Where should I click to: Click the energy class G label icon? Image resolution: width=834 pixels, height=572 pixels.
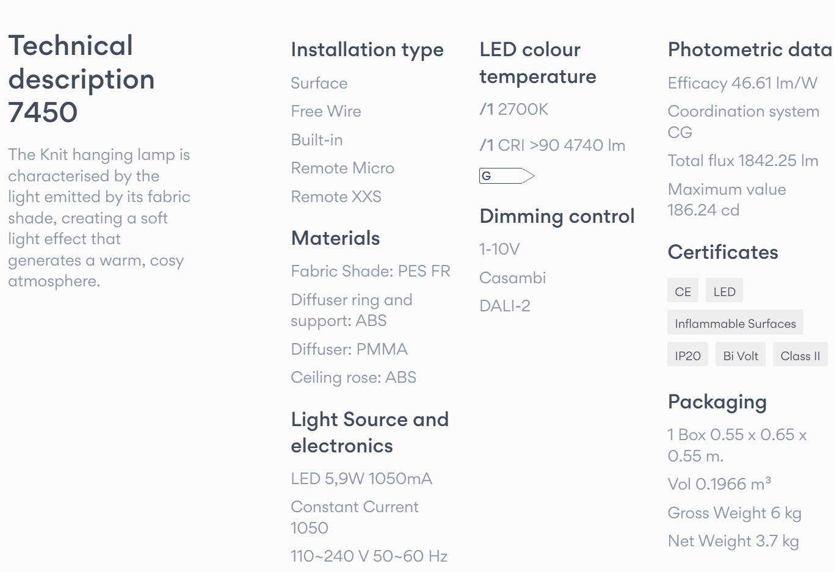[507, 176]
